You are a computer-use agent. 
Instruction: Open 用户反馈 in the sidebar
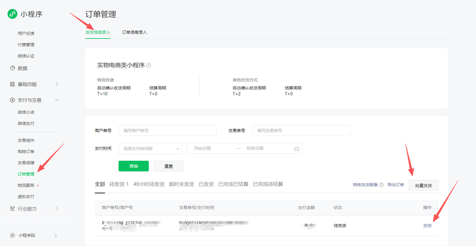(26, 33)
